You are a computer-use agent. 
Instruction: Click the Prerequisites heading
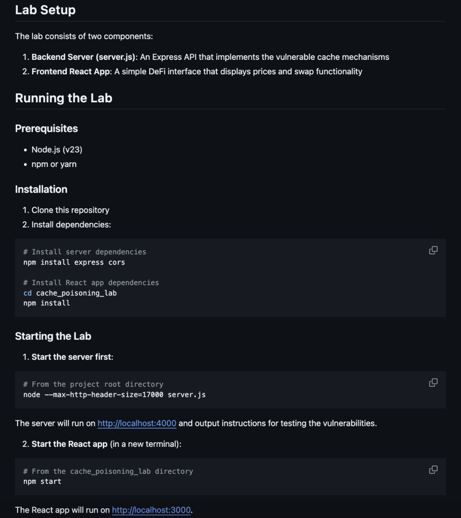coord(47,129)
